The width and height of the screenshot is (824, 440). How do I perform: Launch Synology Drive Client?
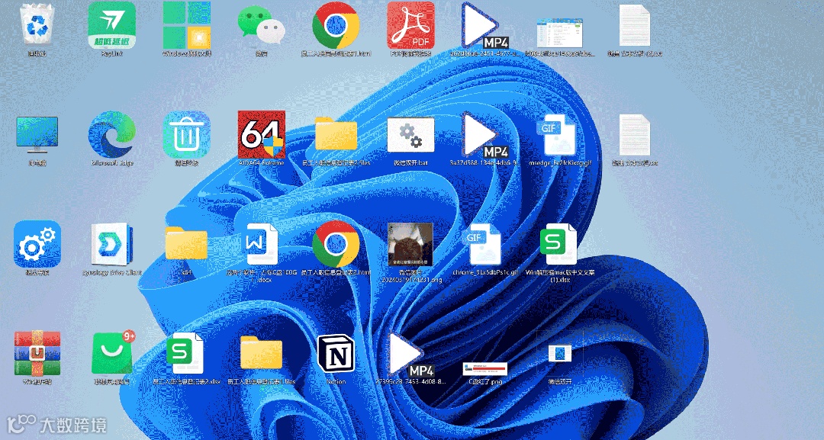(111, 244)
